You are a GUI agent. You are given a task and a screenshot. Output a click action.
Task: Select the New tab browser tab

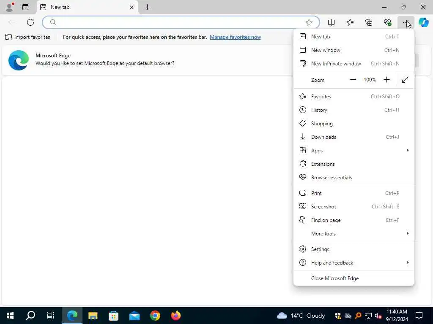tap(87, 7)
